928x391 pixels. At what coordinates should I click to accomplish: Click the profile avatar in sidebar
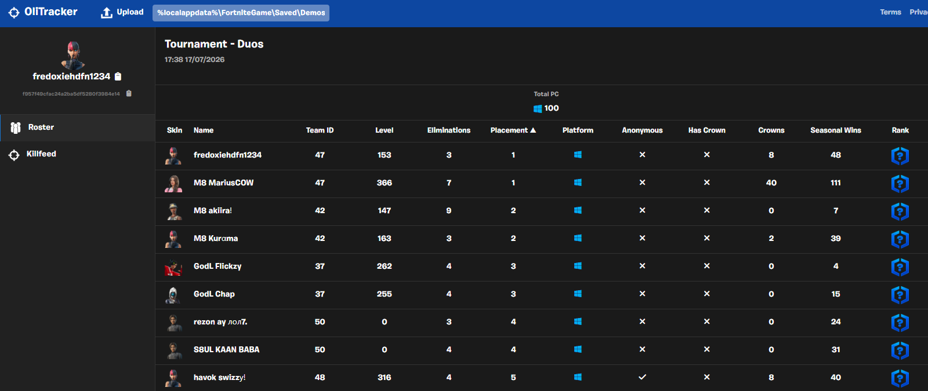tap(73, 55)
